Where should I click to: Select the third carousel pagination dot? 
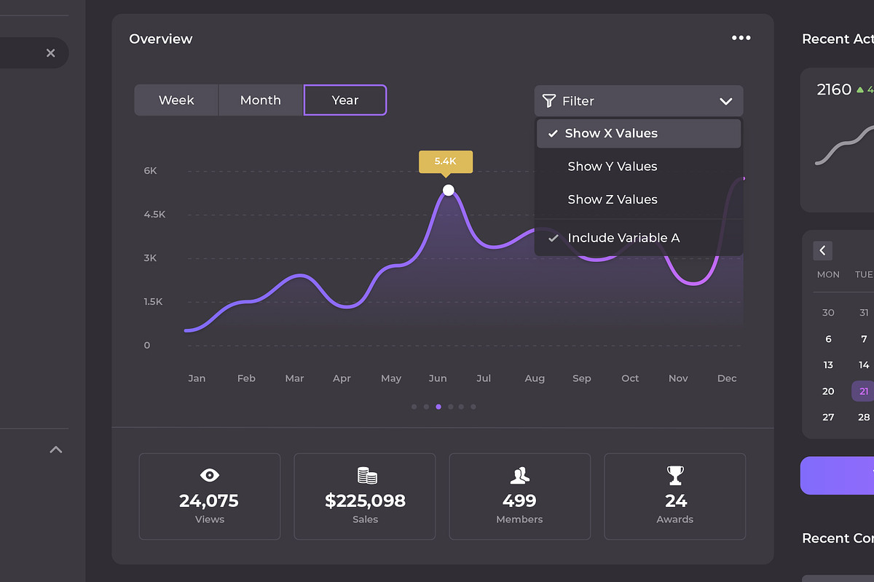pos(438,407)
